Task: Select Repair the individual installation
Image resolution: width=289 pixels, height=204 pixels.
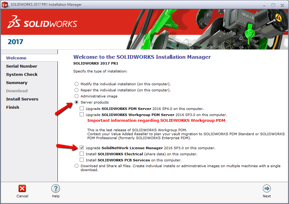Action: click(x=76, y=90)
